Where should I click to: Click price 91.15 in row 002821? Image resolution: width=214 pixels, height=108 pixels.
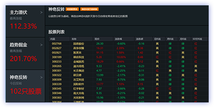click(100, 53)
